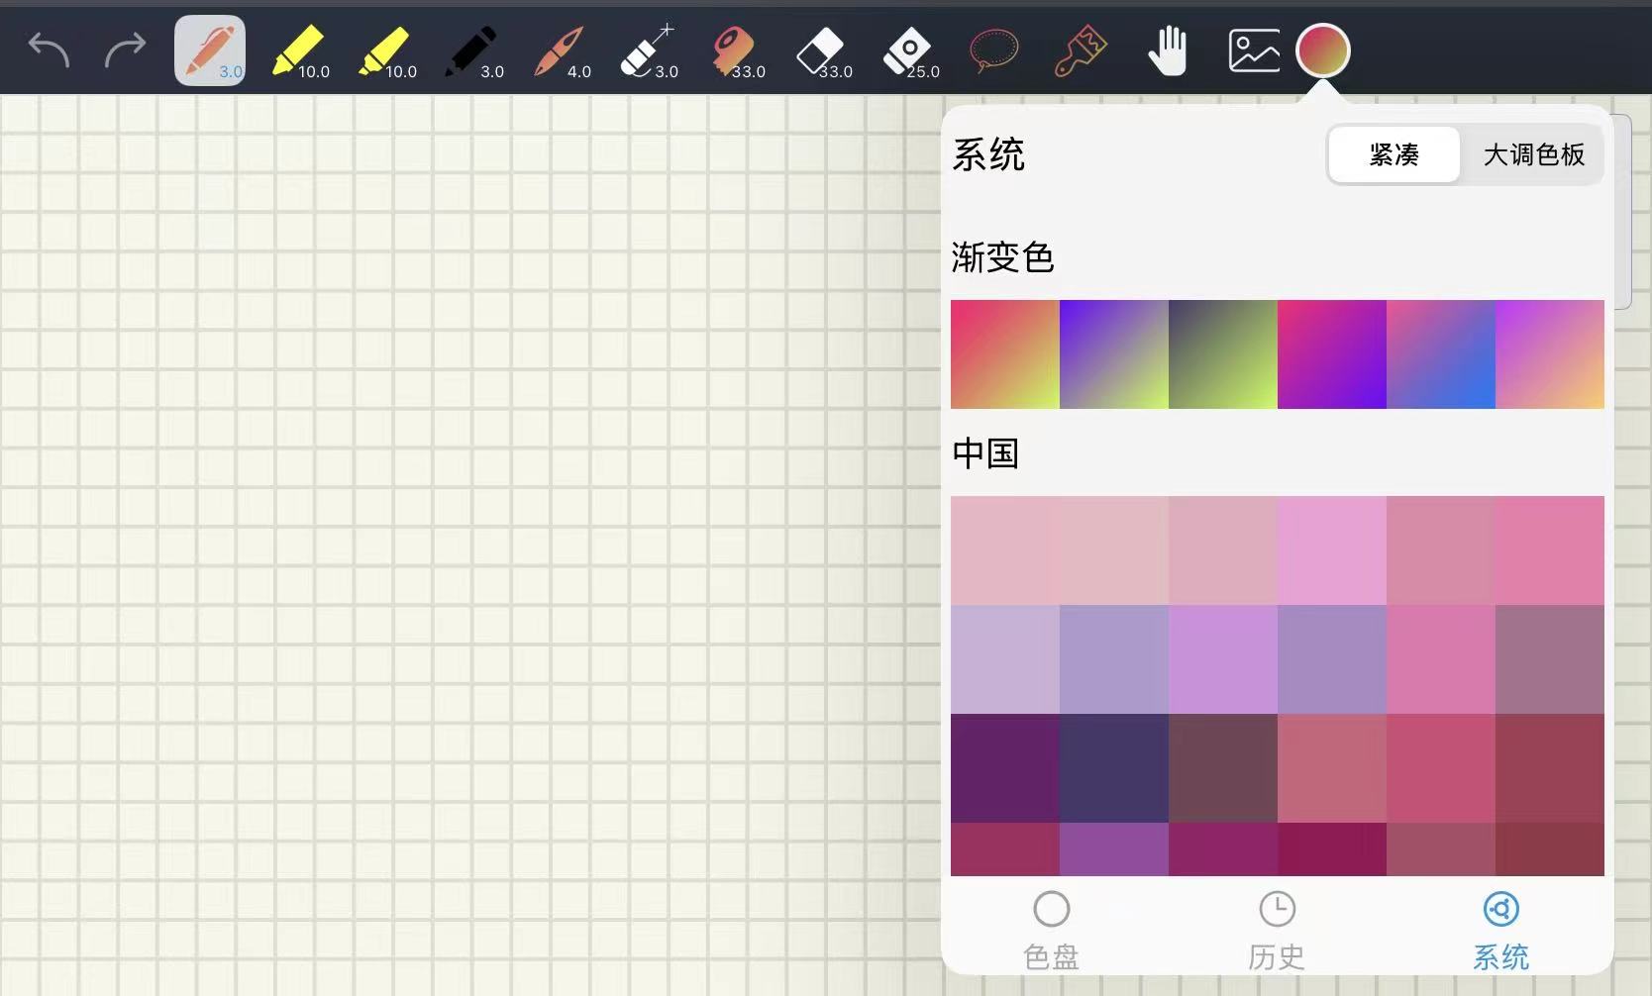Switch palette view to 大调色板

click(1533, 154)
